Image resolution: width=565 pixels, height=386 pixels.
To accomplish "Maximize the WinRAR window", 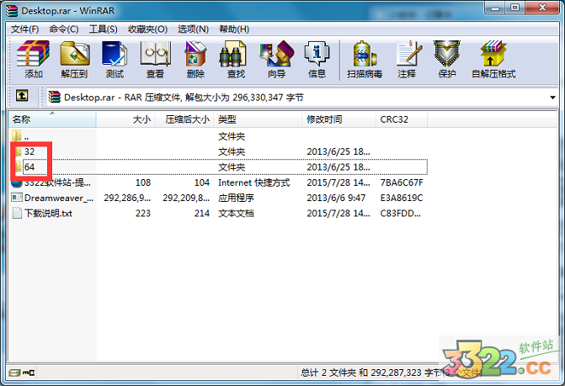I will (515, 8).
